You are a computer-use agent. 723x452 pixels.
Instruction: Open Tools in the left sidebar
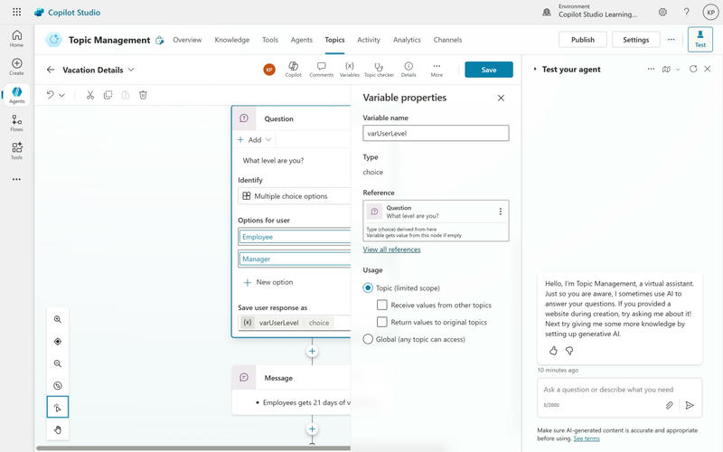16,151
